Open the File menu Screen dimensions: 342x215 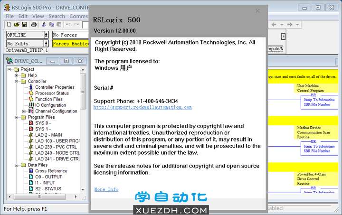(x=9, y=16)
